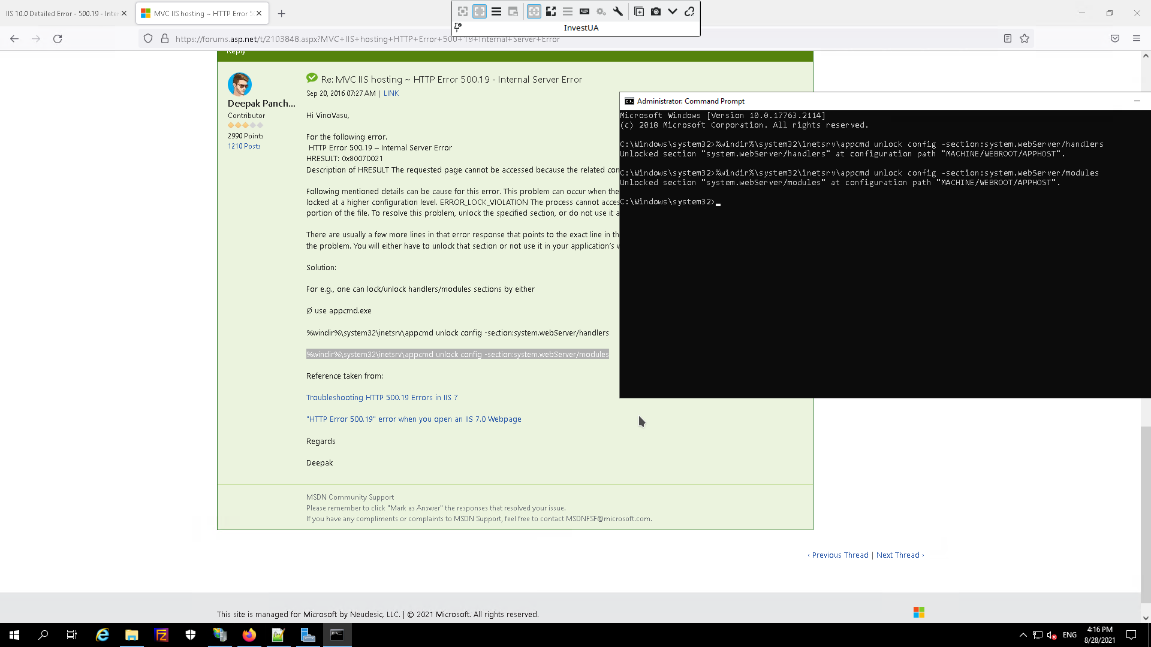The width and height of the screenshot is (1151, 647).
Task: Click the keyboard grab icon
Action: pos(584,11)
